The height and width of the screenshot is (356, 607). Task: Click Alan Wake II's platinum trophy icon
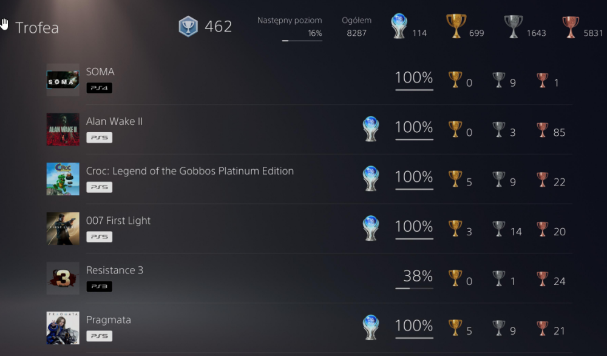point(370,129)
